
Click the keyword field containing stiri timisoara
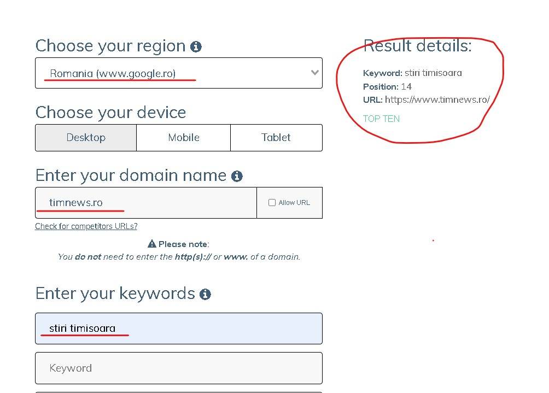coord(178,329)
